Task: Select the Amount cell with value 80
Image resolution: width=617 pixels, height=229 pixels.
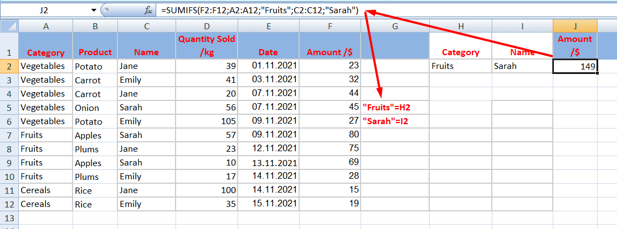Action: (x=329, y=135)
